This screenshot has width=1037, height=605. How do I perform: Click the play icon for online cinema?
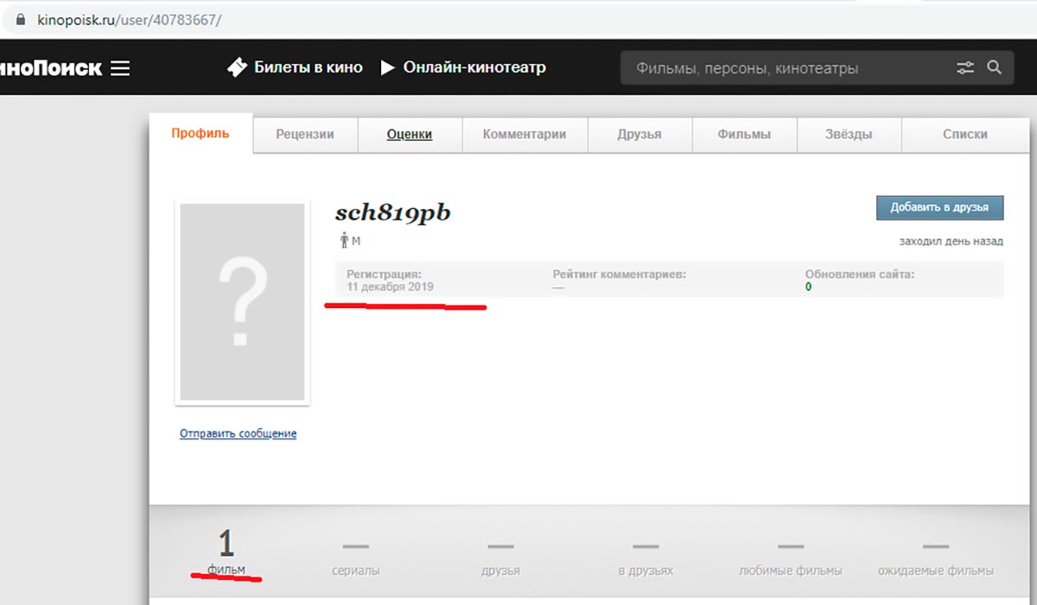click(x=388, y=67)
